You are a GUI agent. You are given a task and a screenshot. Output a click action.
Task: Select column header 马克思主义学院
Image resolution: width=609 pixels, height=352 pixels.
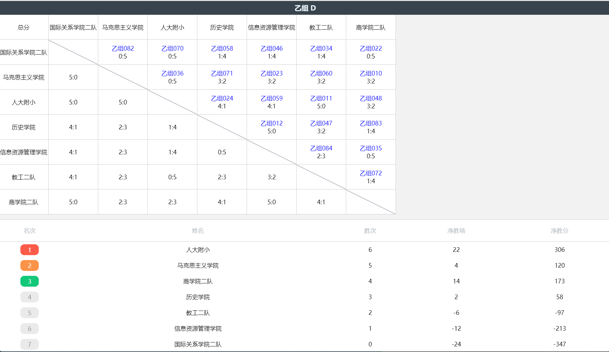coord(123,27)
